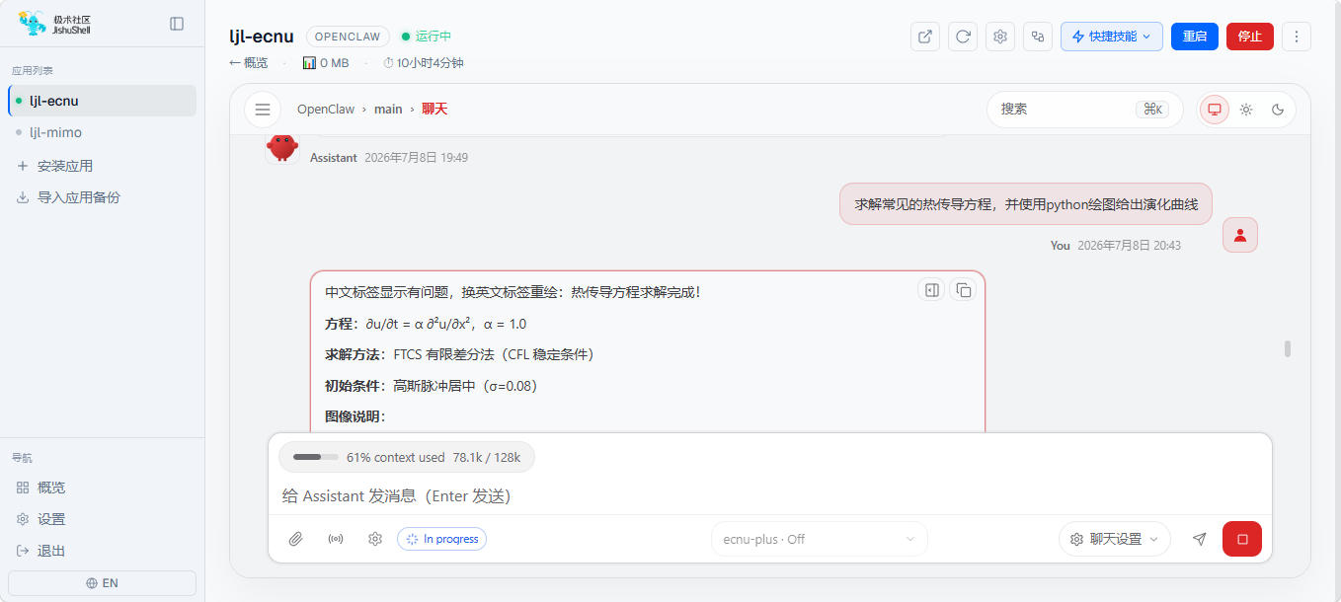Click the send message arrow icon
This screenshot has height=602, width=1341.
pos(1199,539)
